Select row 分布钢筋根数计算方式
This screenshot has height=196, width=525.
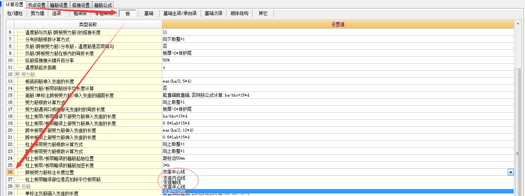[x=48, y=39]
